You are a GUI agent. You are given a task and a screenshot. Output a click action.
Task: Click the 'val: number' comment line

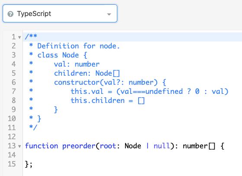pos(77,64)
